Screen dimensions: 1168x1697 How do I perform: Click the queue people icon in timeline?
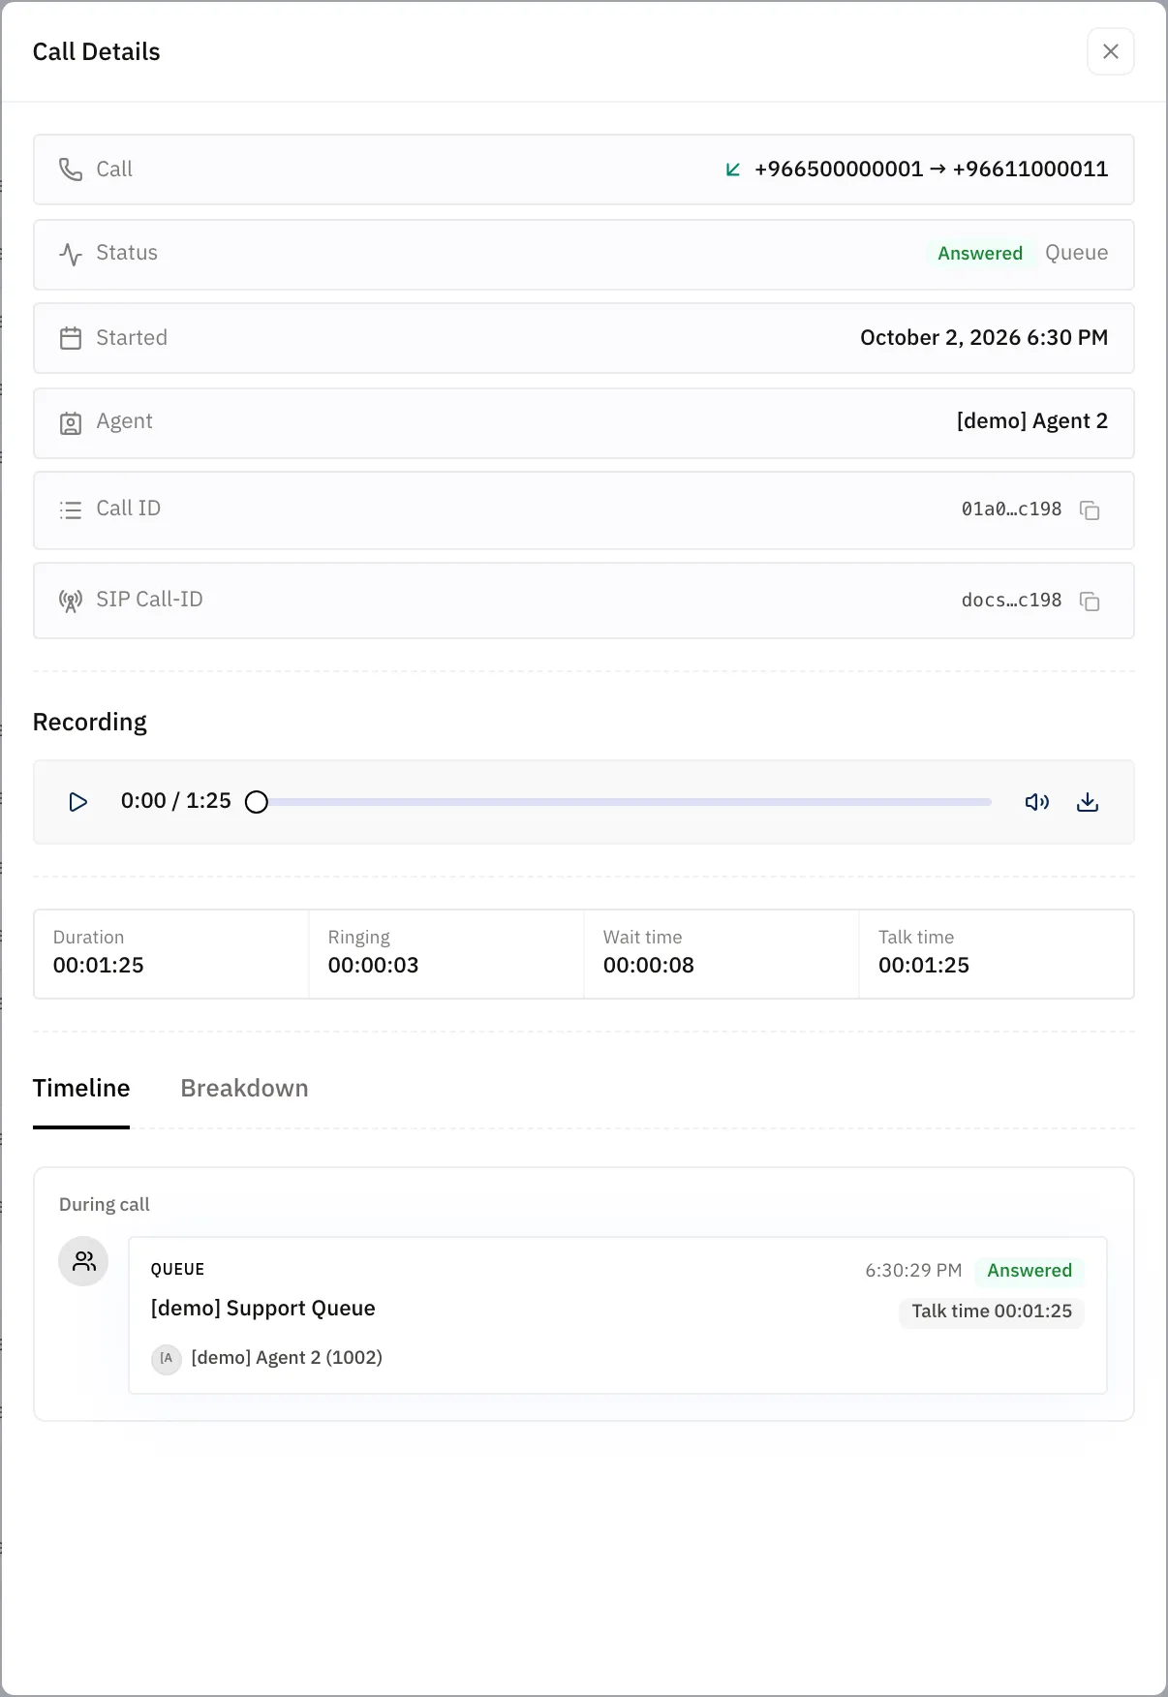pyautogui.click(x=84, y=1261)
